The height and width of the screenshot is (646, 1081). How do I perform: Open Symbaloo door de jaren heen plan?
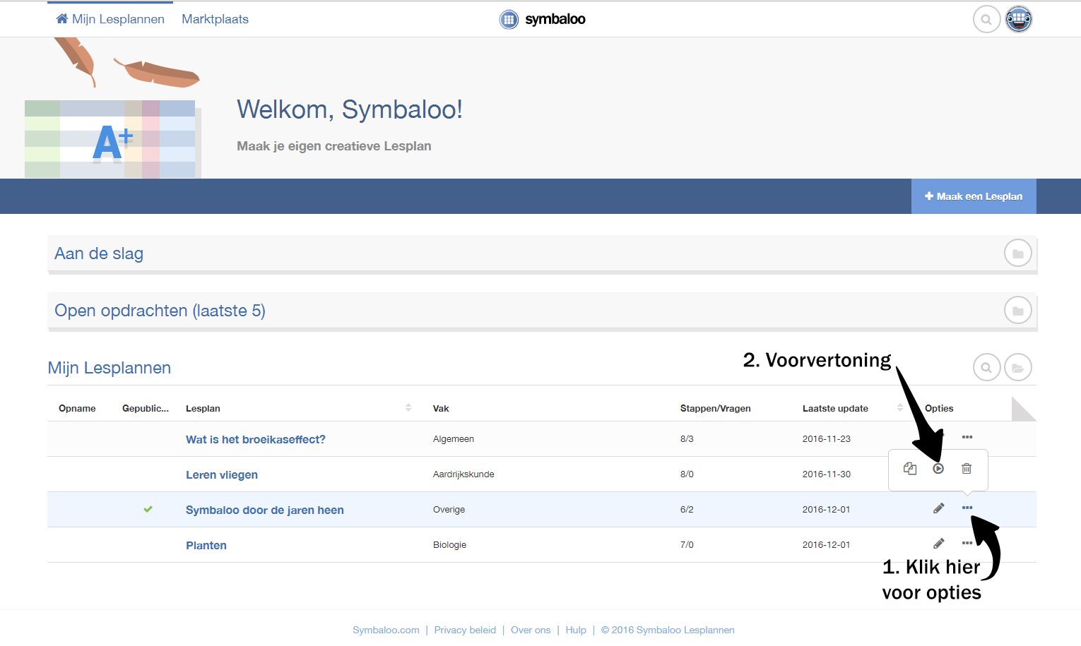(265, 510)
